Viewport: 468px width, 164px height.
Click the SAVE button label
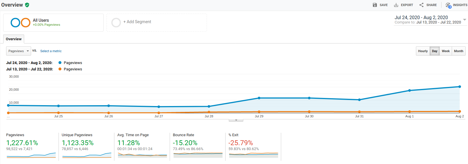[384, 5]
